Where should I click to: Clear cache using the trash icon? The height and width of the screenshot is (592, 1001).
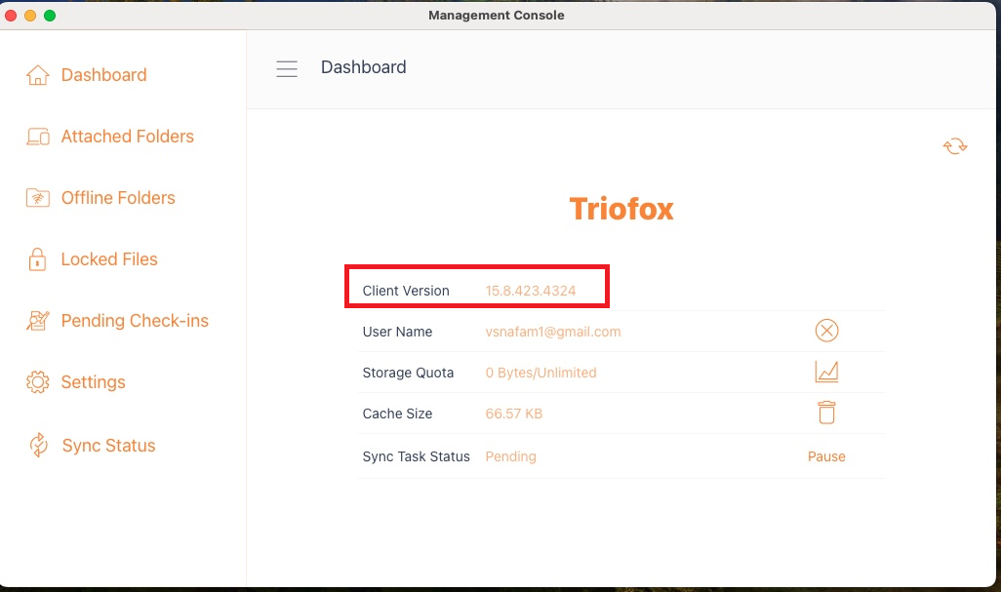click(826, 413)
